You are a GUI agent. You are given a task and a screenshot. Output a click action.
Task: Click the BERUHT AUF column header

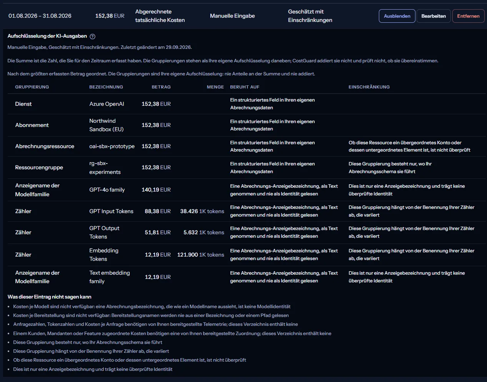coord(245,87)
